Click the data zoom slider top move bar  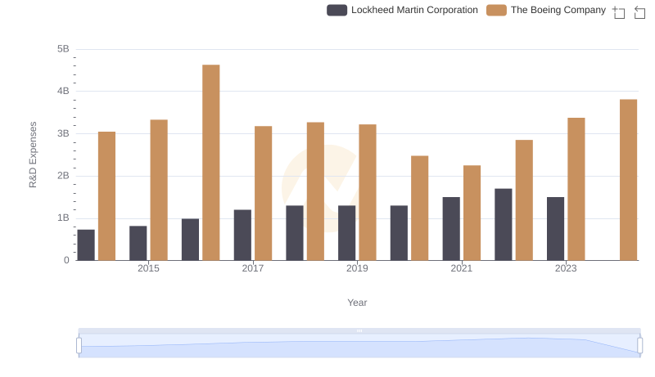pyautogui.click(x=359, y=330)
